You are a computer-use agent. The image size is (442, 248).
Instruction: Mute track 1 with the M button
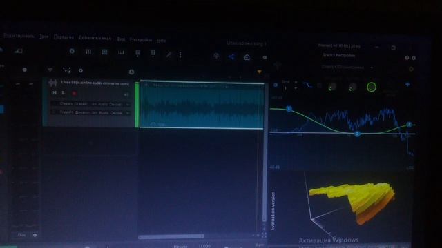click(x=55, y=92)
